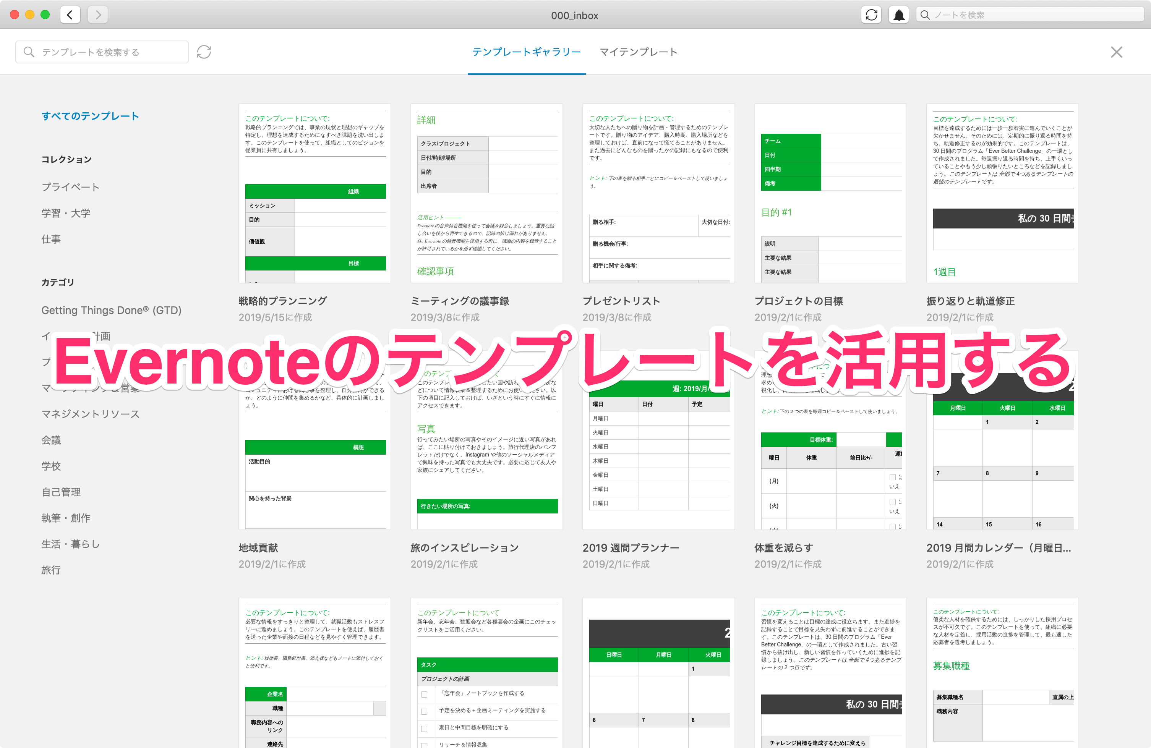
Task: Open 戦略的プランニング template thumbnail
Action: [315, 193]
